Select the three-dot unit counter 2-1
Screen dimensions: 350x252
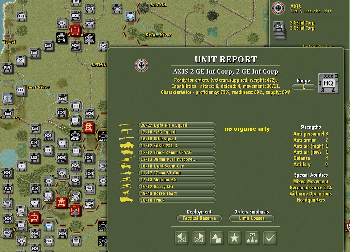(8, 189)
